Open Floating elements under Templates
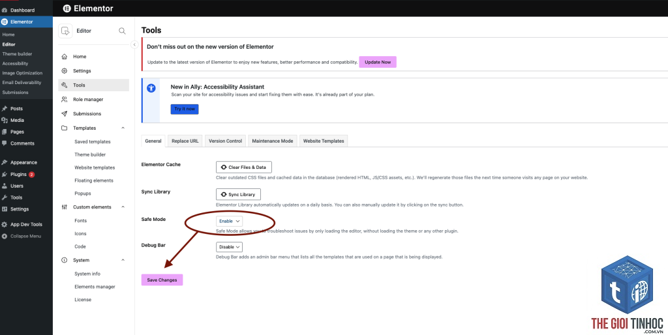Image resolution: width=668 pixels, height=335 pixels. tap(94, 181)
